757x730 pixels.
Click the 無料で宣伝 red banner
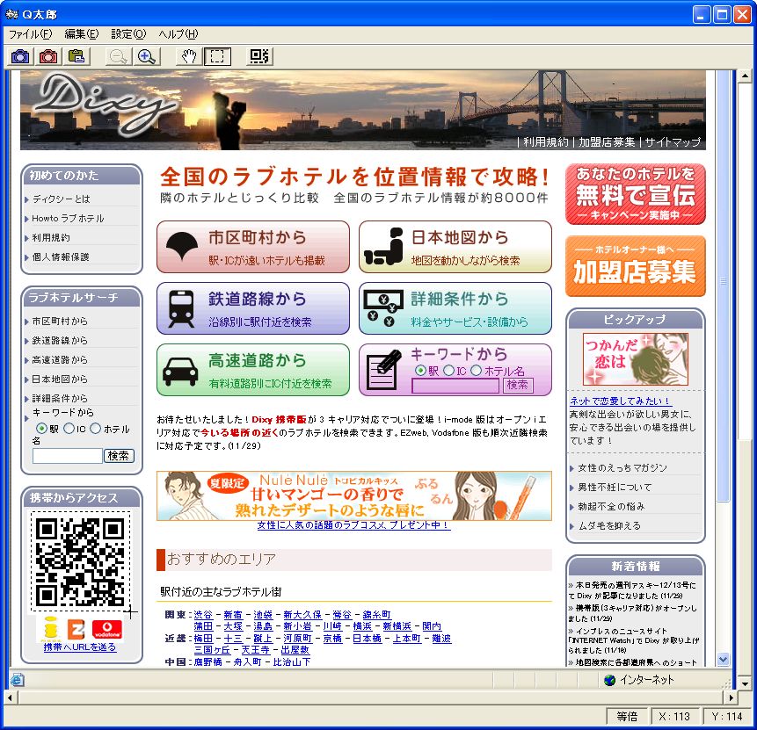(x=636, y=194)
